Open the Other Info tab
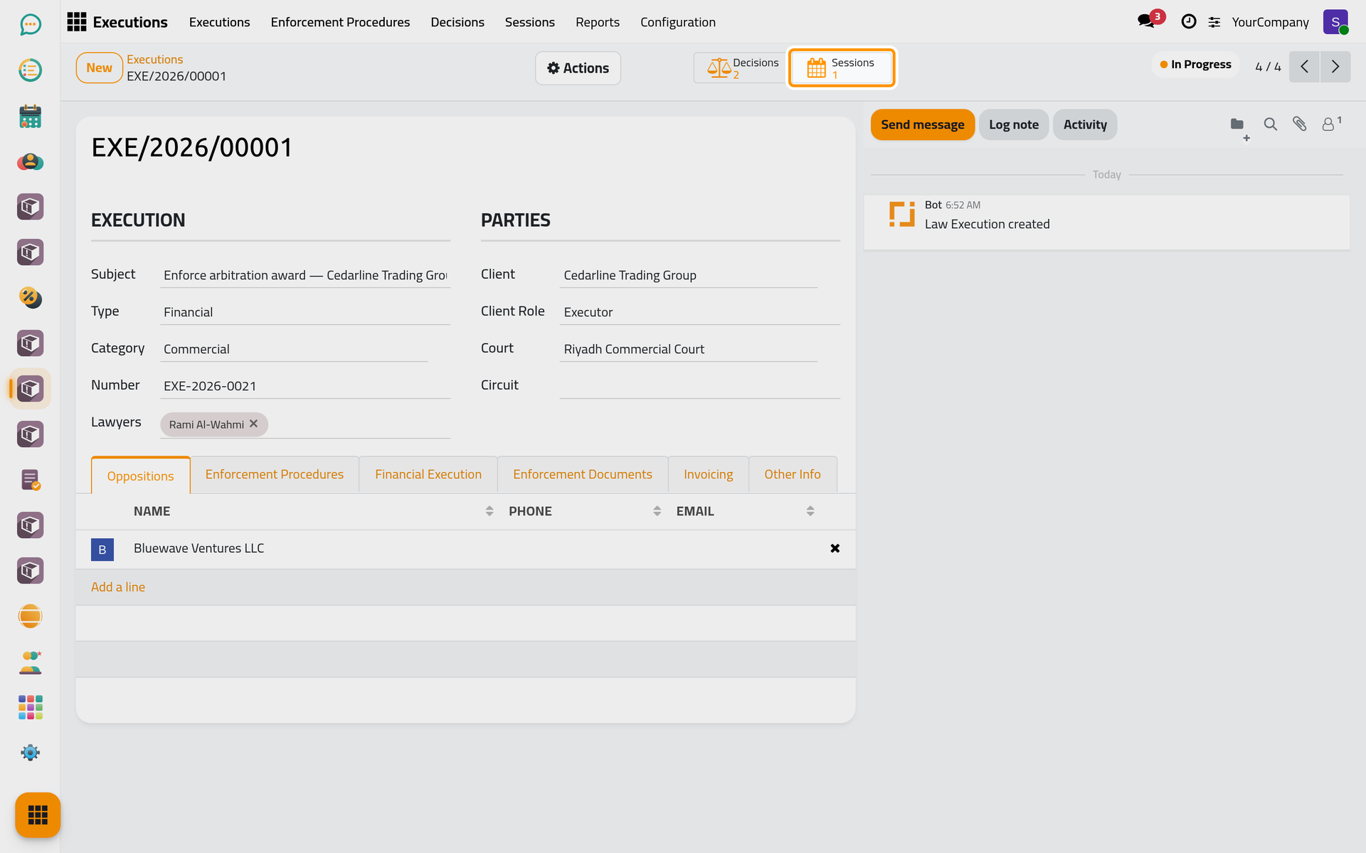 click(793, 474)
